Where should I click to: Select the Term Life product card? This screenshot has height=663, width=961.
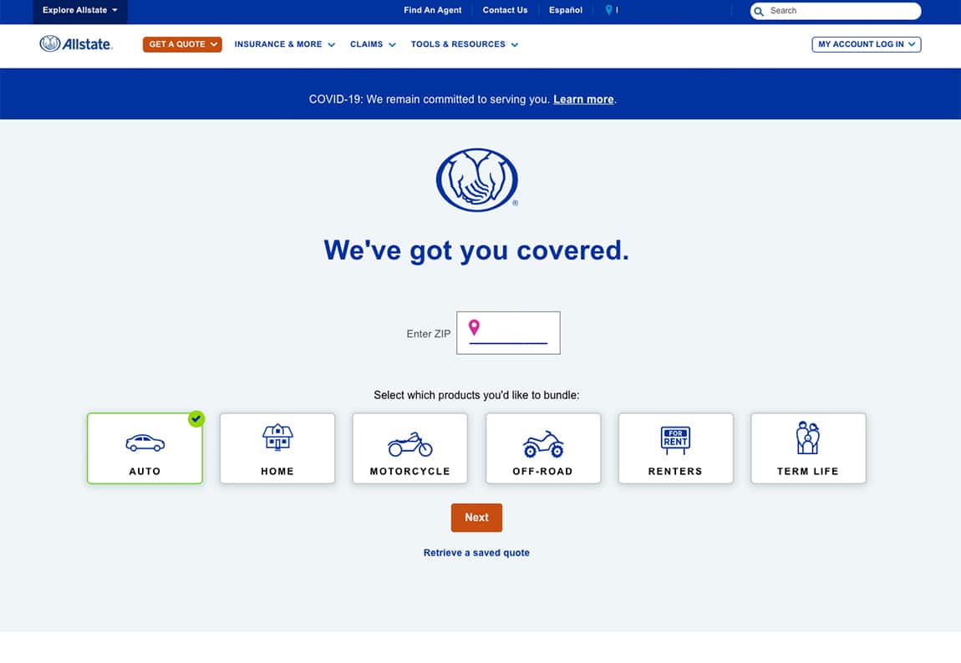tap(808, 448)
